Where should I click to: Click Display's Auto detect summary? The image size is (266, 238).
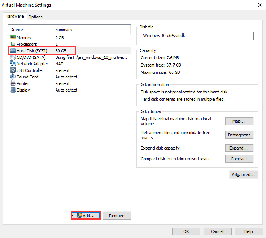click(x=66, y=90)
